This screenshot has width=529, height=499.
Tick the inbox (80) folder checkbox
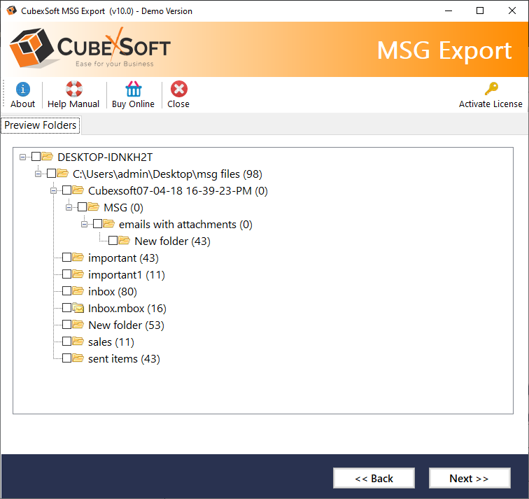(67, 291)
